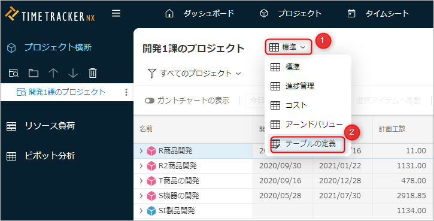Select テーブルの定義 menu entry
The height and width of the screenshot is (221, 434).
pyautogui.click(x=308, y=144)
